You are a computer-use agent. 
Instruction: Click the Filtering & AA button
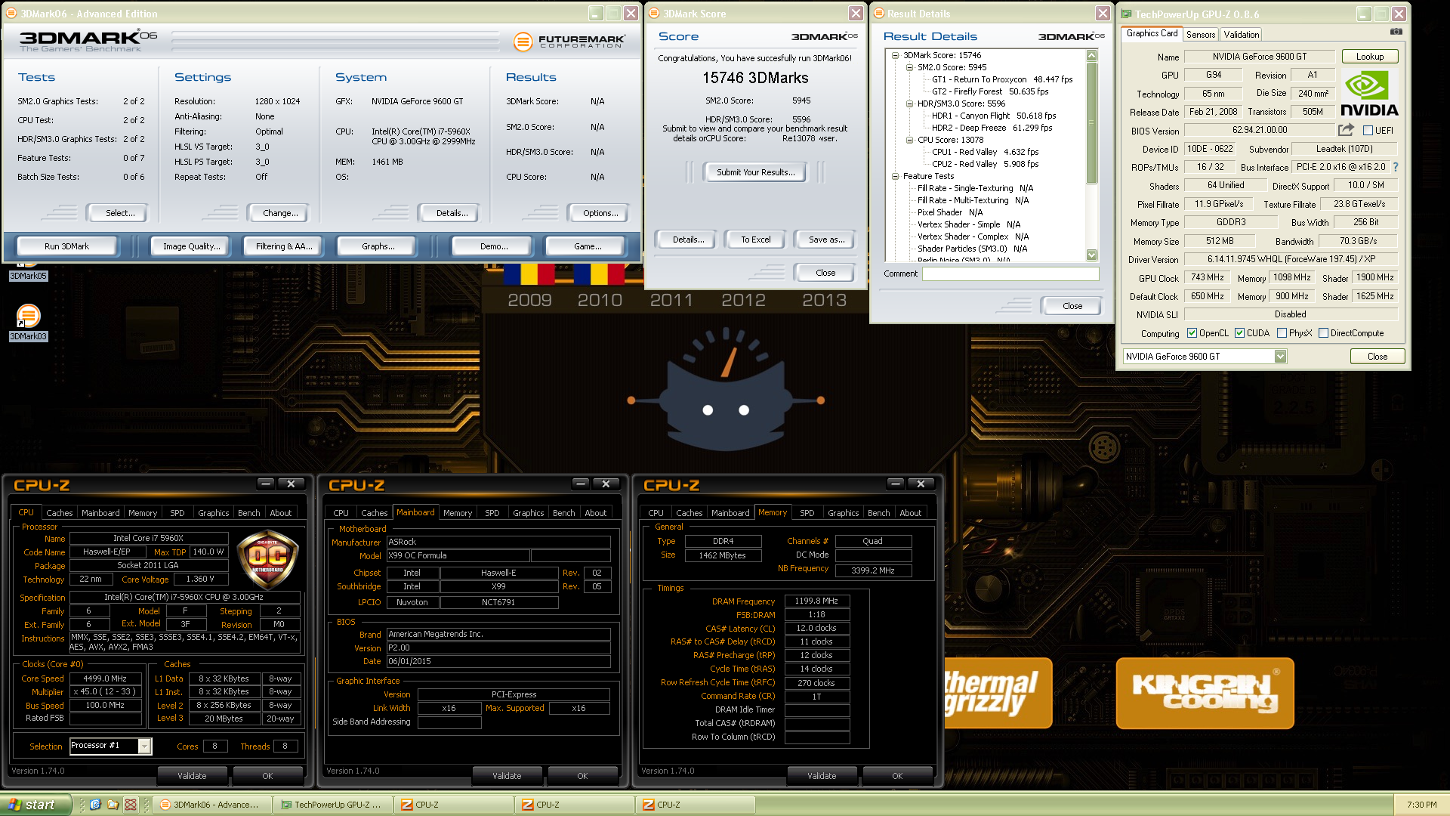point(283,246)
